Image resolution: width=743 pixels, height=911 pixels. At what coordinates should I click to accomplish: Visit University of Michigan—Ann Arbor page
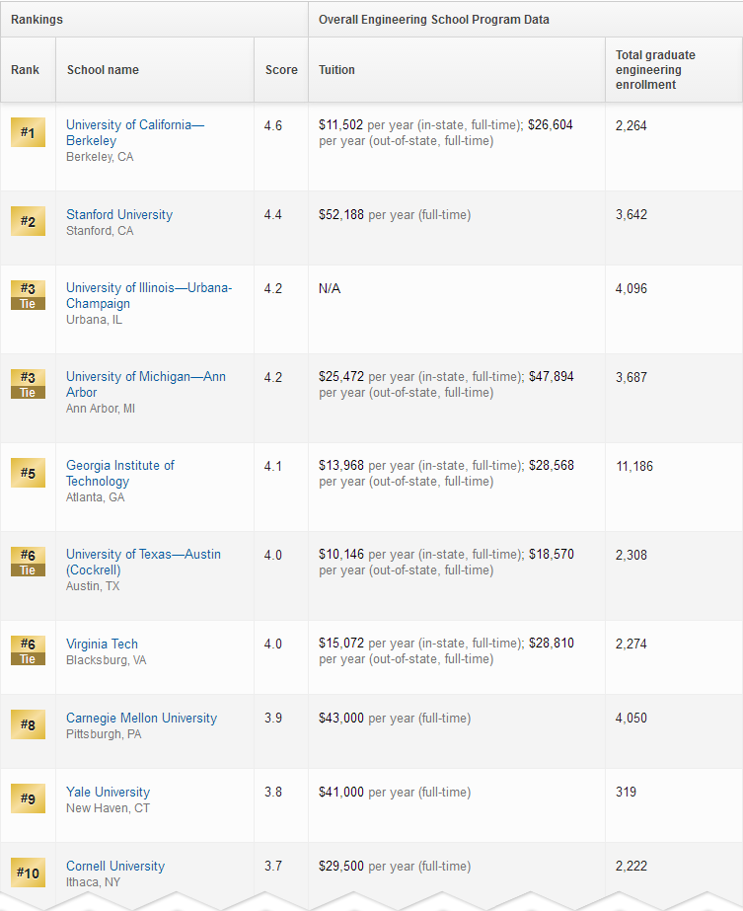click(145, 384)
